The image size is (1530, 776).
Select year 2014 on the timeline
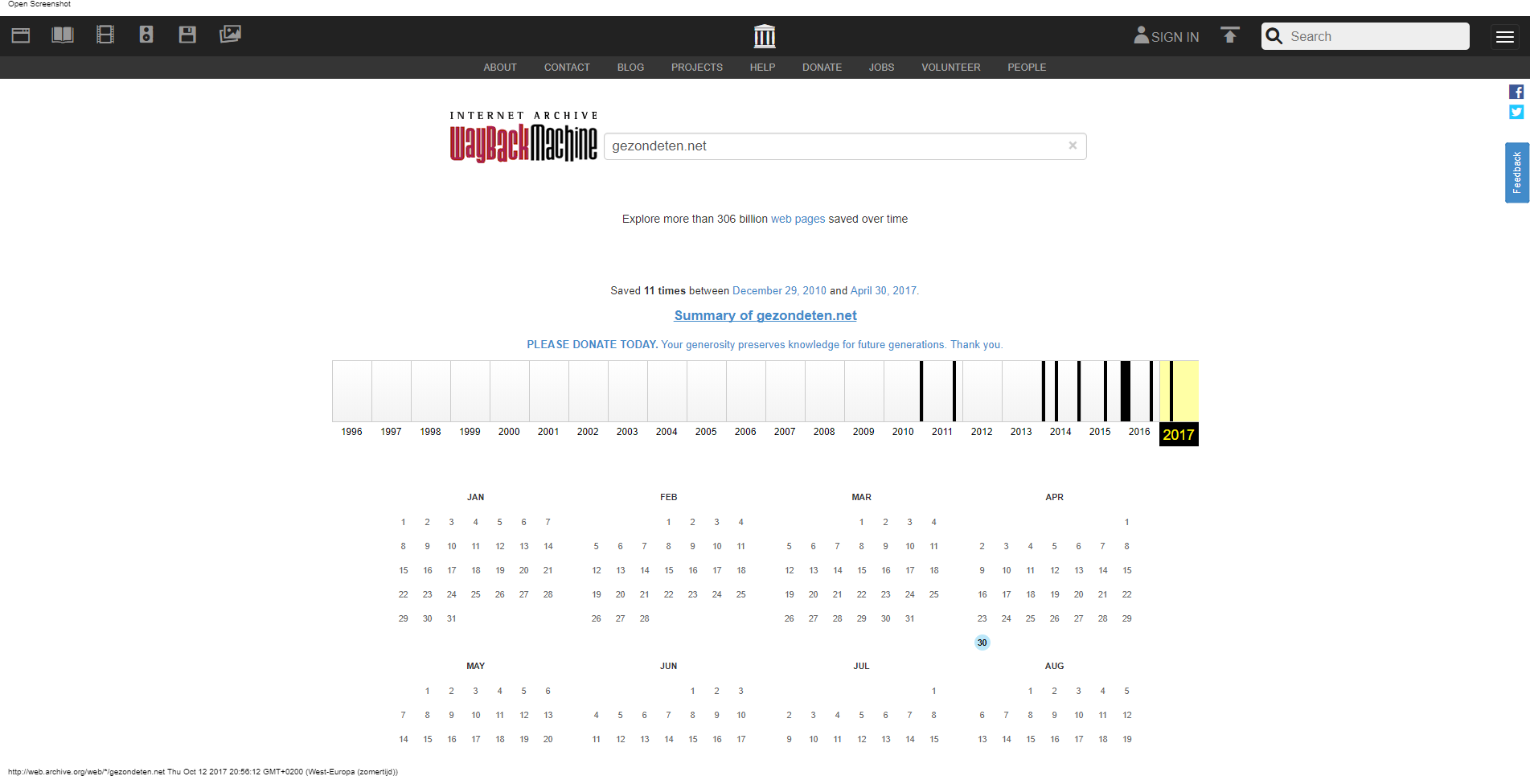coord(1060,432)
